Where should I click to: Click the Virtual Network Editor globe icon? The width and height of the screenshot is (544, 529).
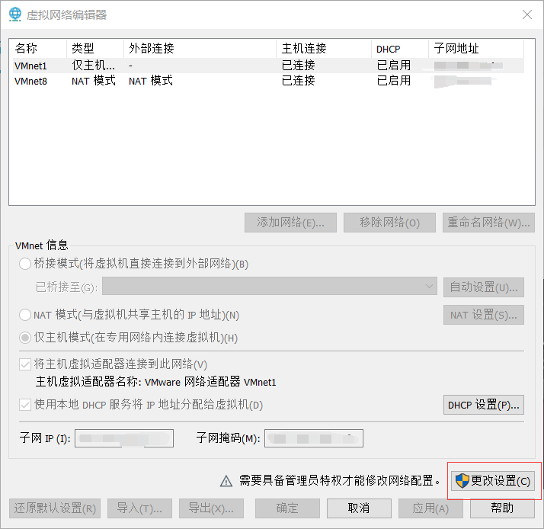[x=15, y=14]
